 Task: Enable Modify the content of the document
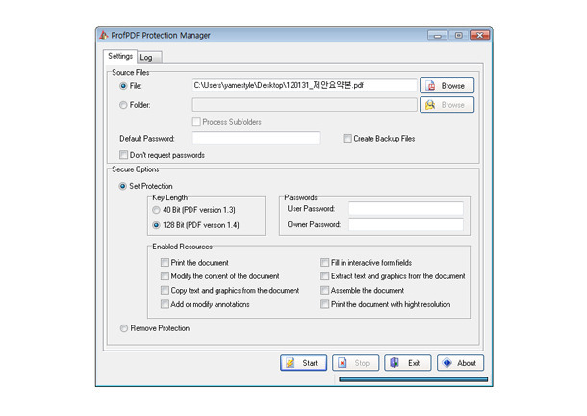tap(165, 276)
